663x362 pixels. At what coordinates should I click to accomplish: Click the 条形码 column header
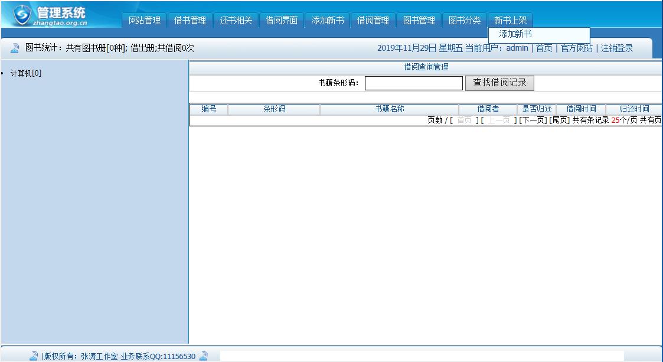point(275,108)
